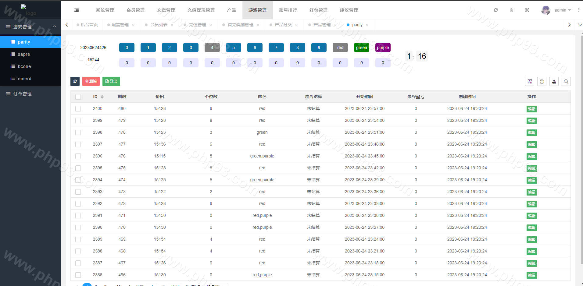The image size is (583, 286).
Task: Expand the tab list dropdown chevron
Action: pos(580,25)
